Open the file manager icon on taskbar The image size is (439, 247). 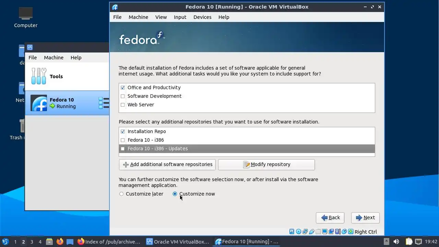point(49,242)
